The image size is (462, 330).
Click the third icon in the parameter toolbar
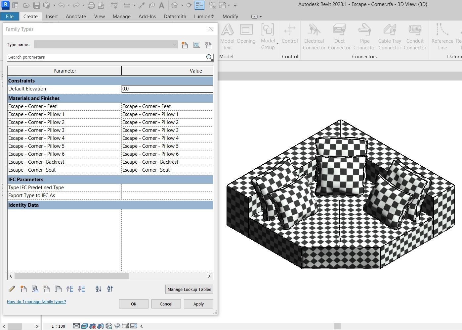[35, 289]
